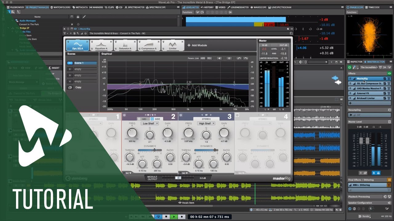This screenshot has height=221, width=394.
Task: Solo the SSL Bus Compressor effect
Action: pyautogui.click(x=385, y=83)
